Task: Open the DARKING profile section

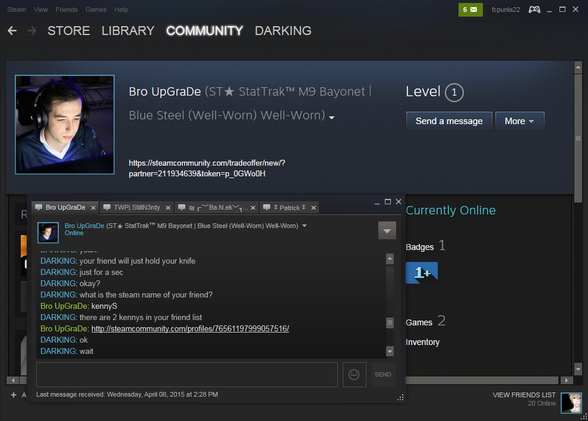Action: point(283,31)
